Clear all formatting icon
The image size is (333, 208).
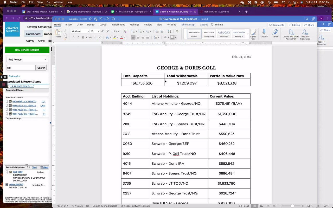pyautogui.click(x=125, y=31)
